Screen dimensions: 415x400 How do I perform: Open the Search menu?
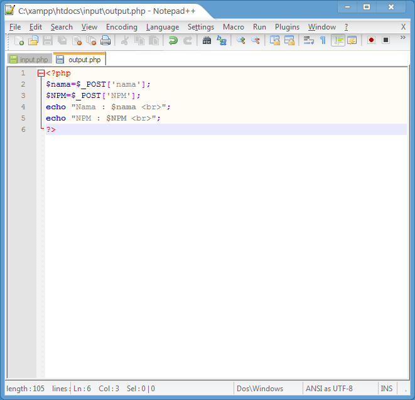(x=62, y=27)
